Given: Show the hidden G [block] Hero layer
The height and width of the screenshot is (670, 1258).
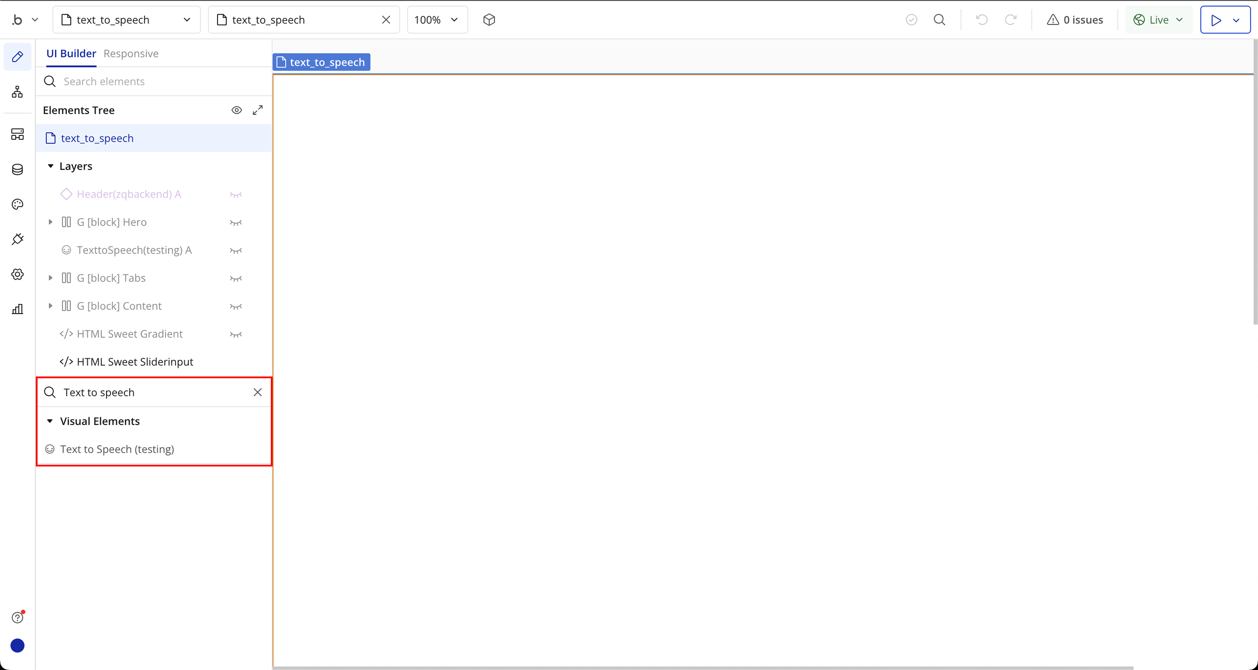Looking at the screenshot, I should coord(236,223).
